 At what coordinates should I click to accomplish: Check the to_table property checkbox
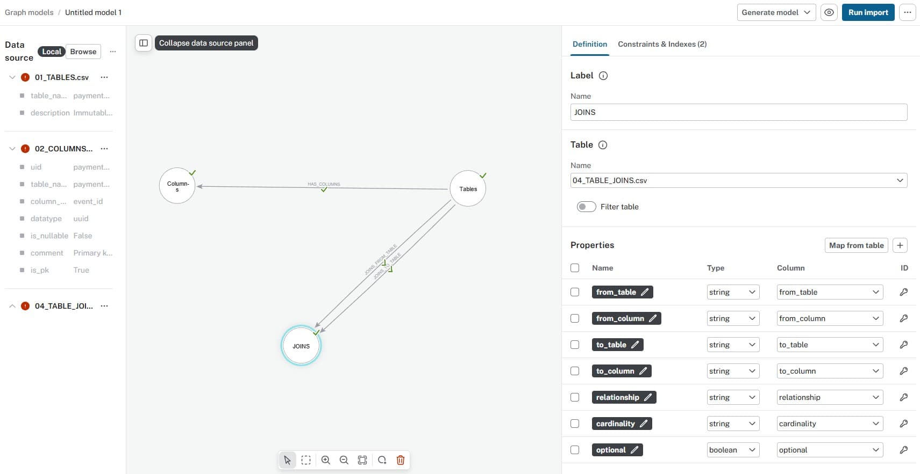575,345
